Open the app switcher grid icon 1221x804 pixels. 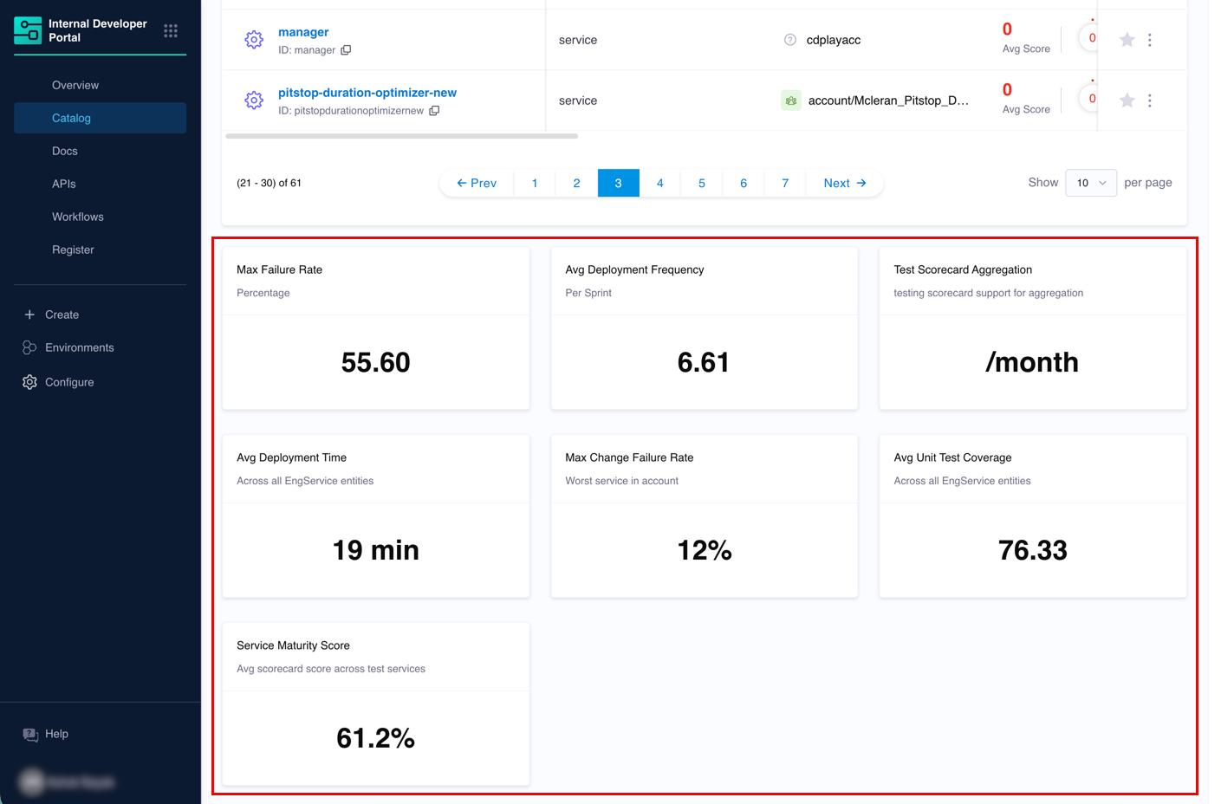click(x=171, y=31)
